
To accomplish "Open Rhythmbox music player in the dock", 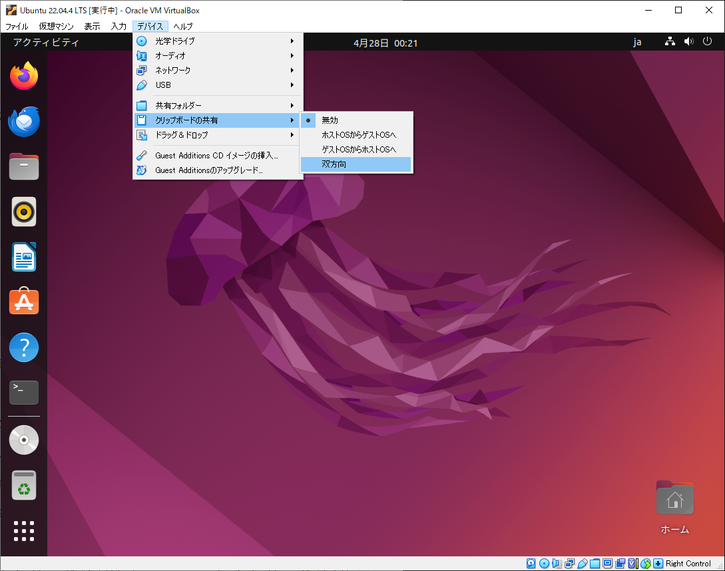I will 24,212.
